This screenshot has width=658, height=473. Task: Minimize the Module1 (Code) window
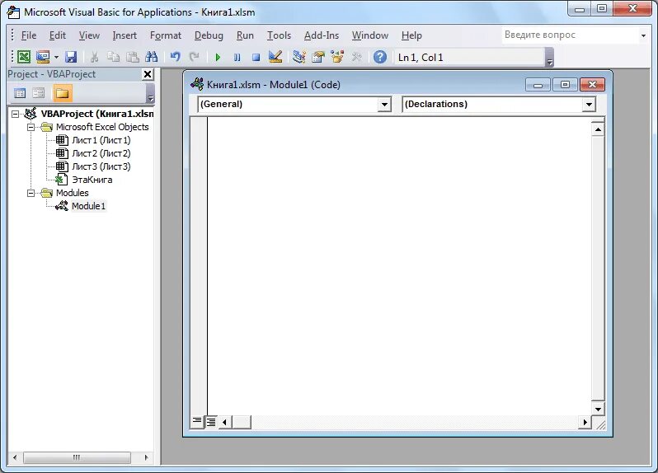538,85
